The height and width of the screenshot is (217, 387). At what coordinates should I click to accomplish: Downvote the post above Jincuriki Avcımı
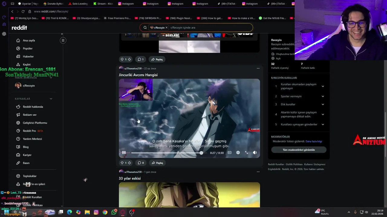129,59
